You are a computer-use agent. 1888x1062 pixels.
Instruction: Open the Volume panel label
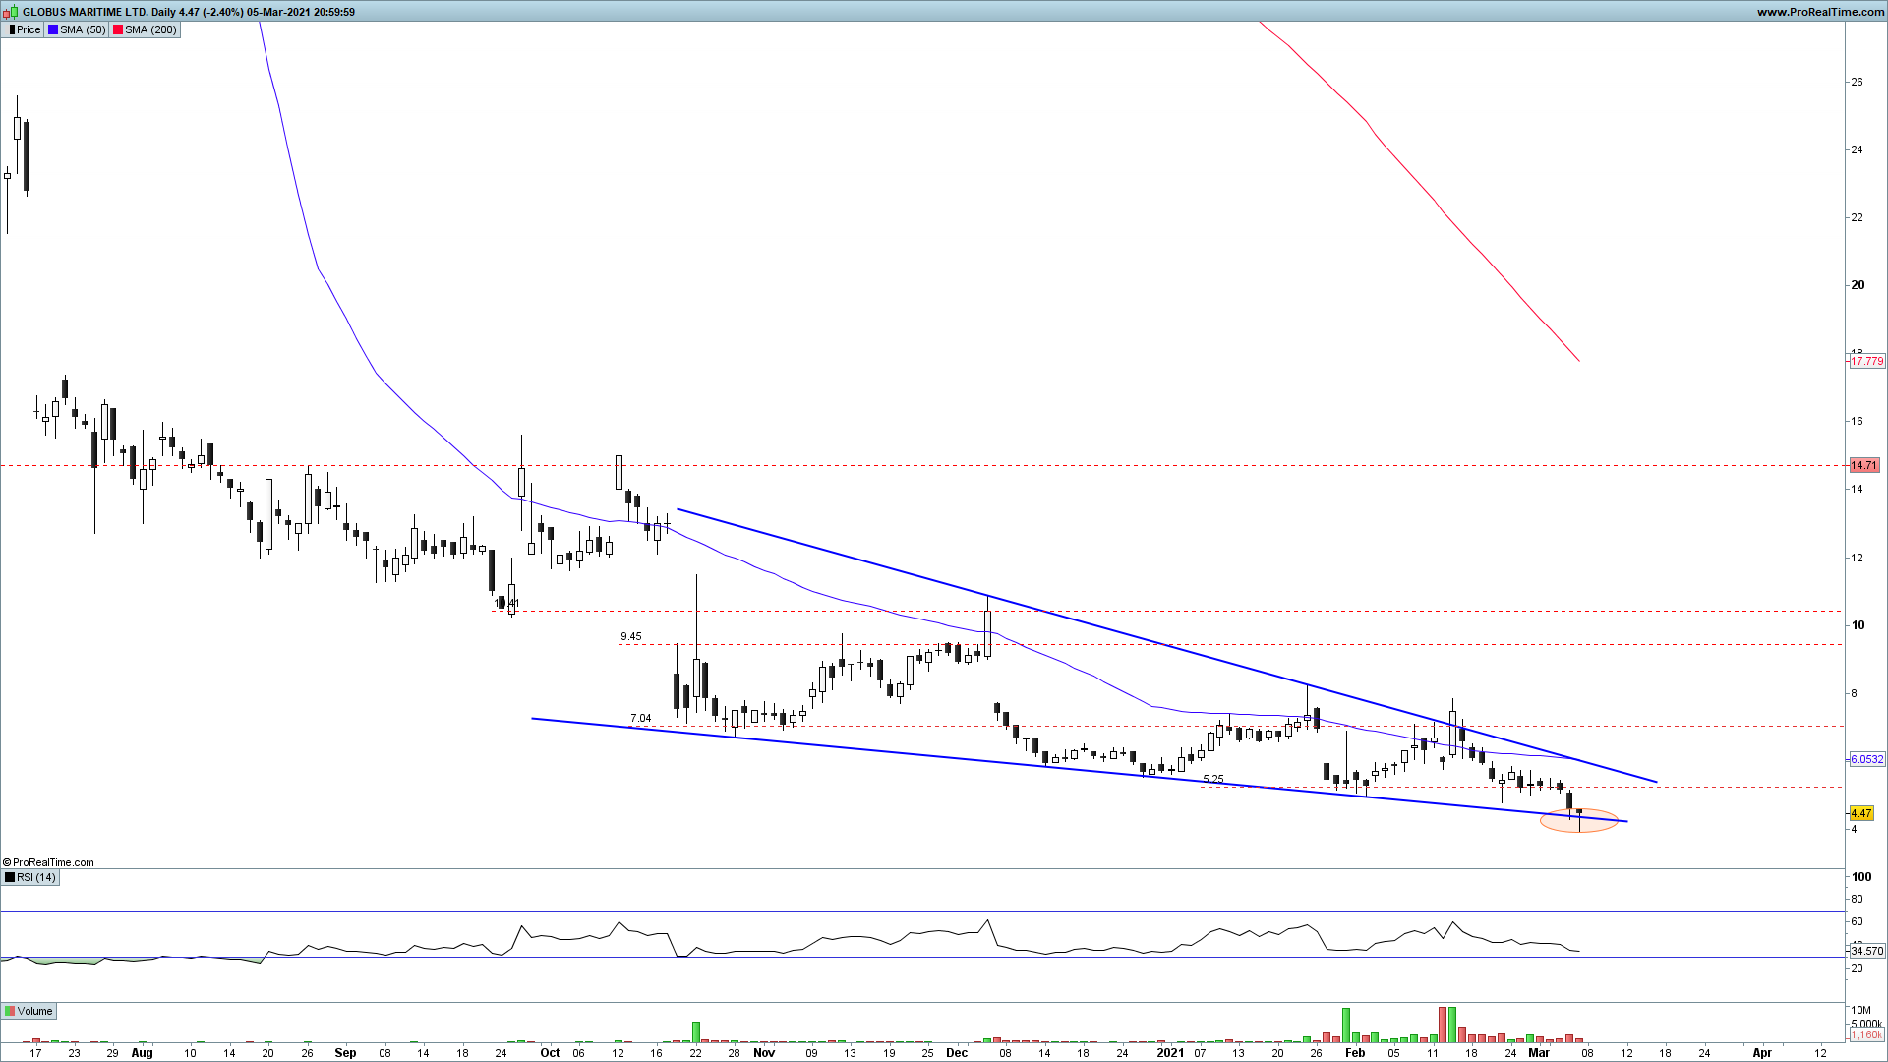click(34, 1011)
